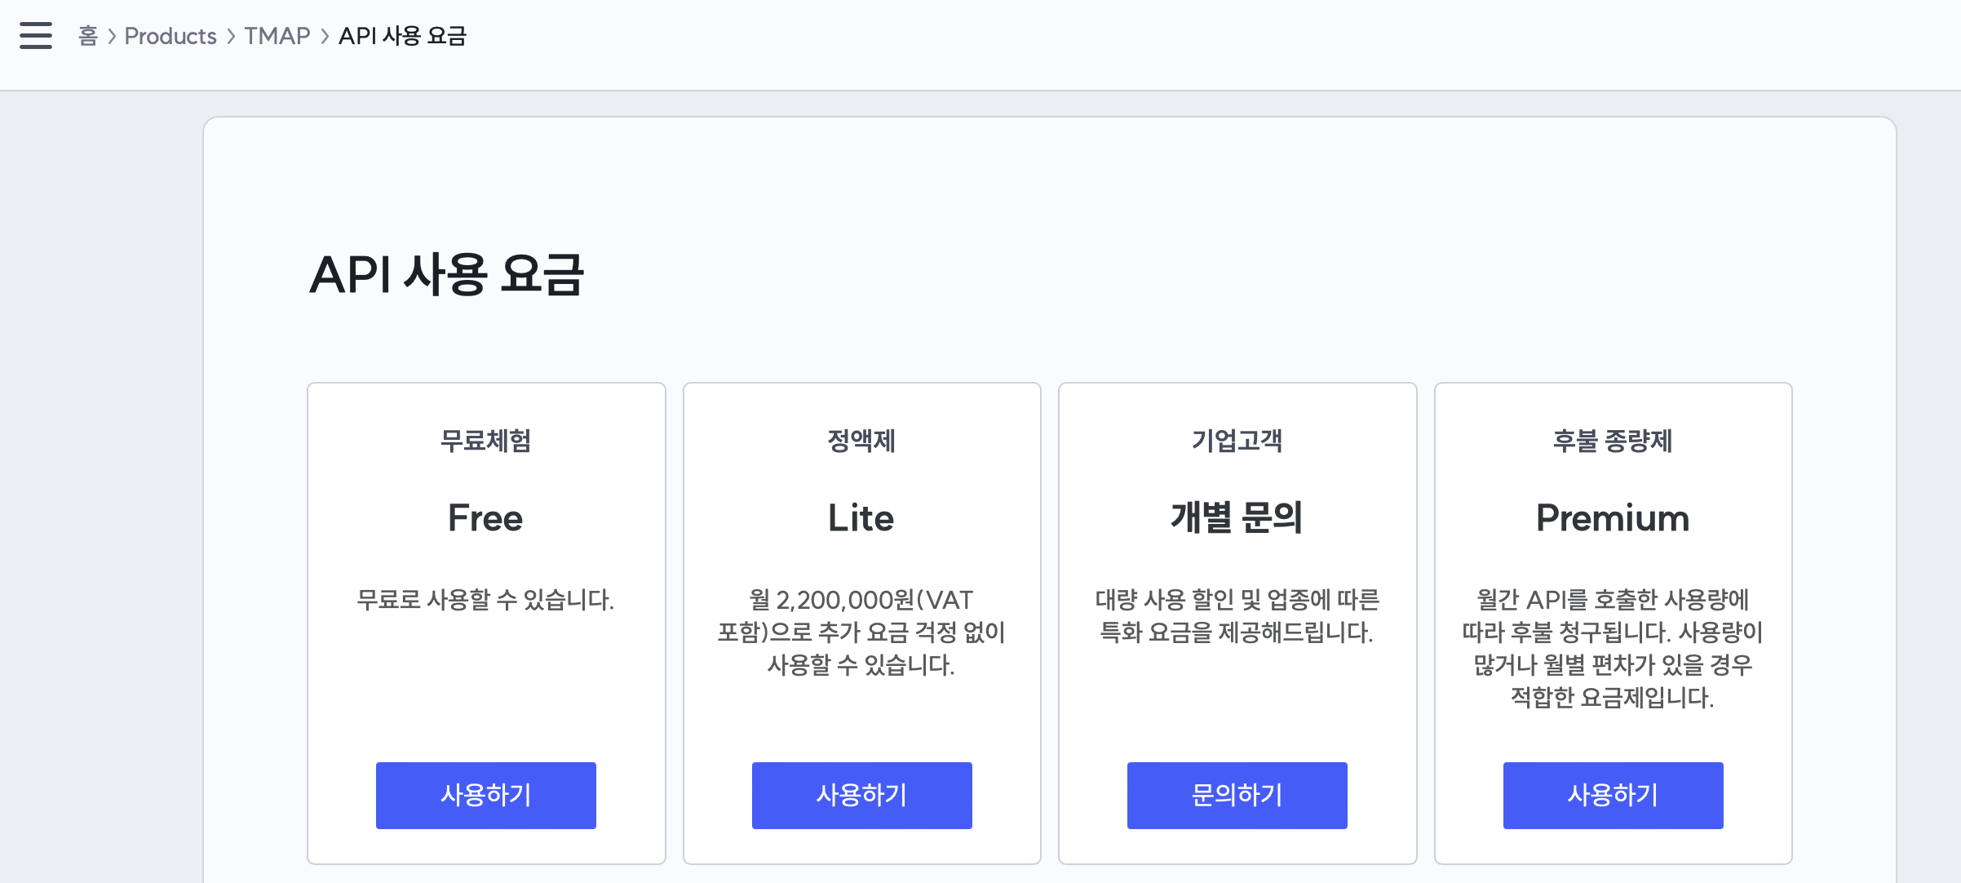Click the Lite plan 2,200,000원 price description
This screenshot has width=1961, height=883.
click(x=861, y=632)
